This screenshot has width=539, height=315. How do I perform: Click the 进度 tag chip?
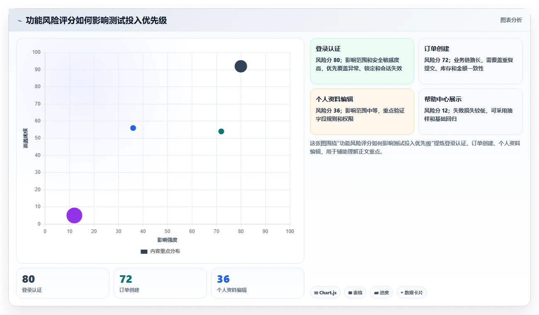381,293
